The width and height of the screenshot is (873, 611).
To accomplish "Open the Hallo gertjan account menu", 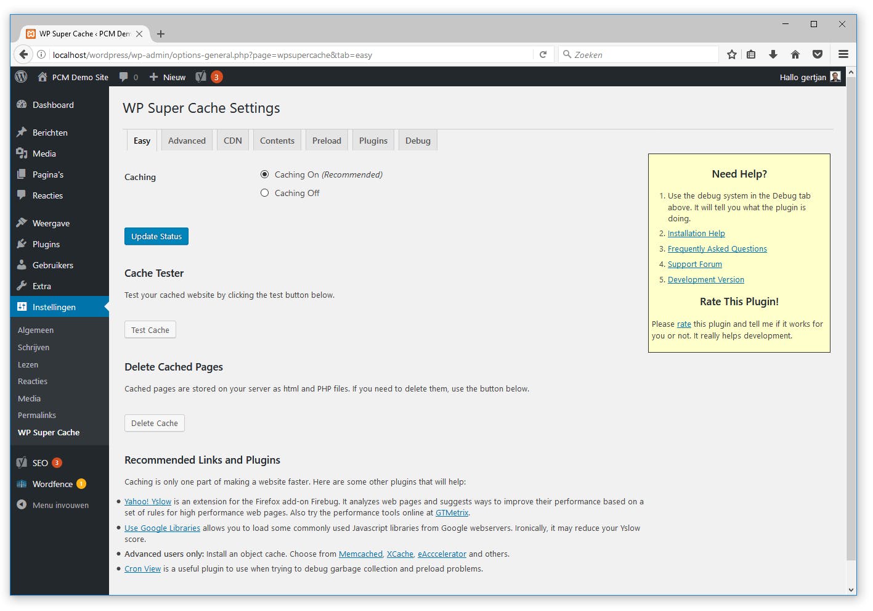I will (810, 77).
